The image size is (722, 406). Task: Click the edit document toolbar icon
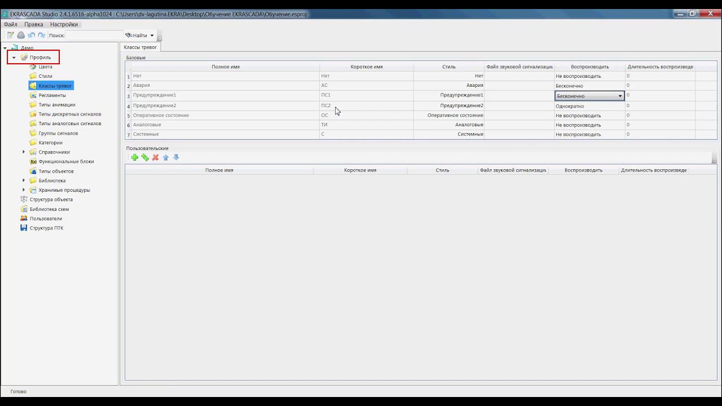point(10,36)
